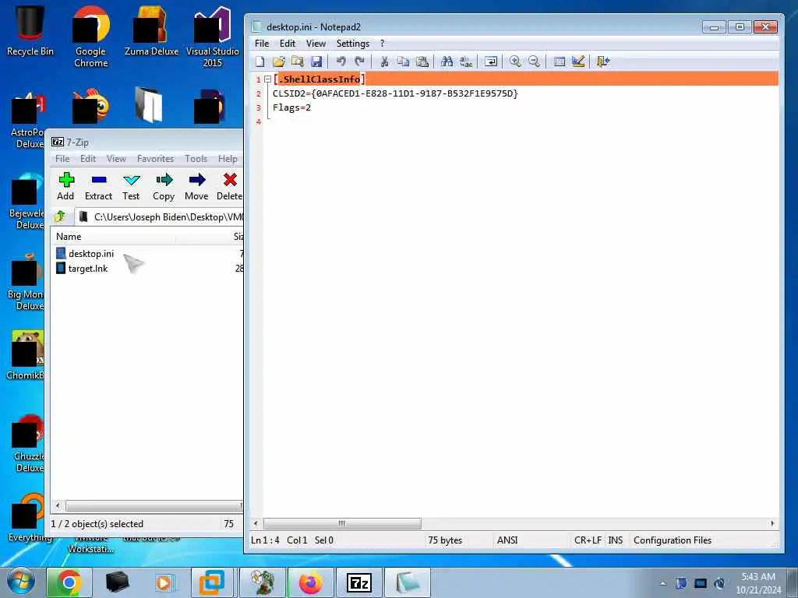Click Configuration Files in the status bar
Image resolution: width=798 pixels, height=598 pixels.
(673, 540)
